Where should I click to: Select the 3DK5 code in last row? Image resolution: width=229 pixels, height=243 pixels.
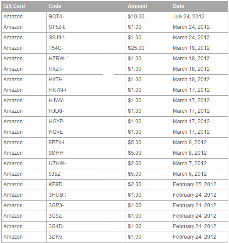click(55, 237)
